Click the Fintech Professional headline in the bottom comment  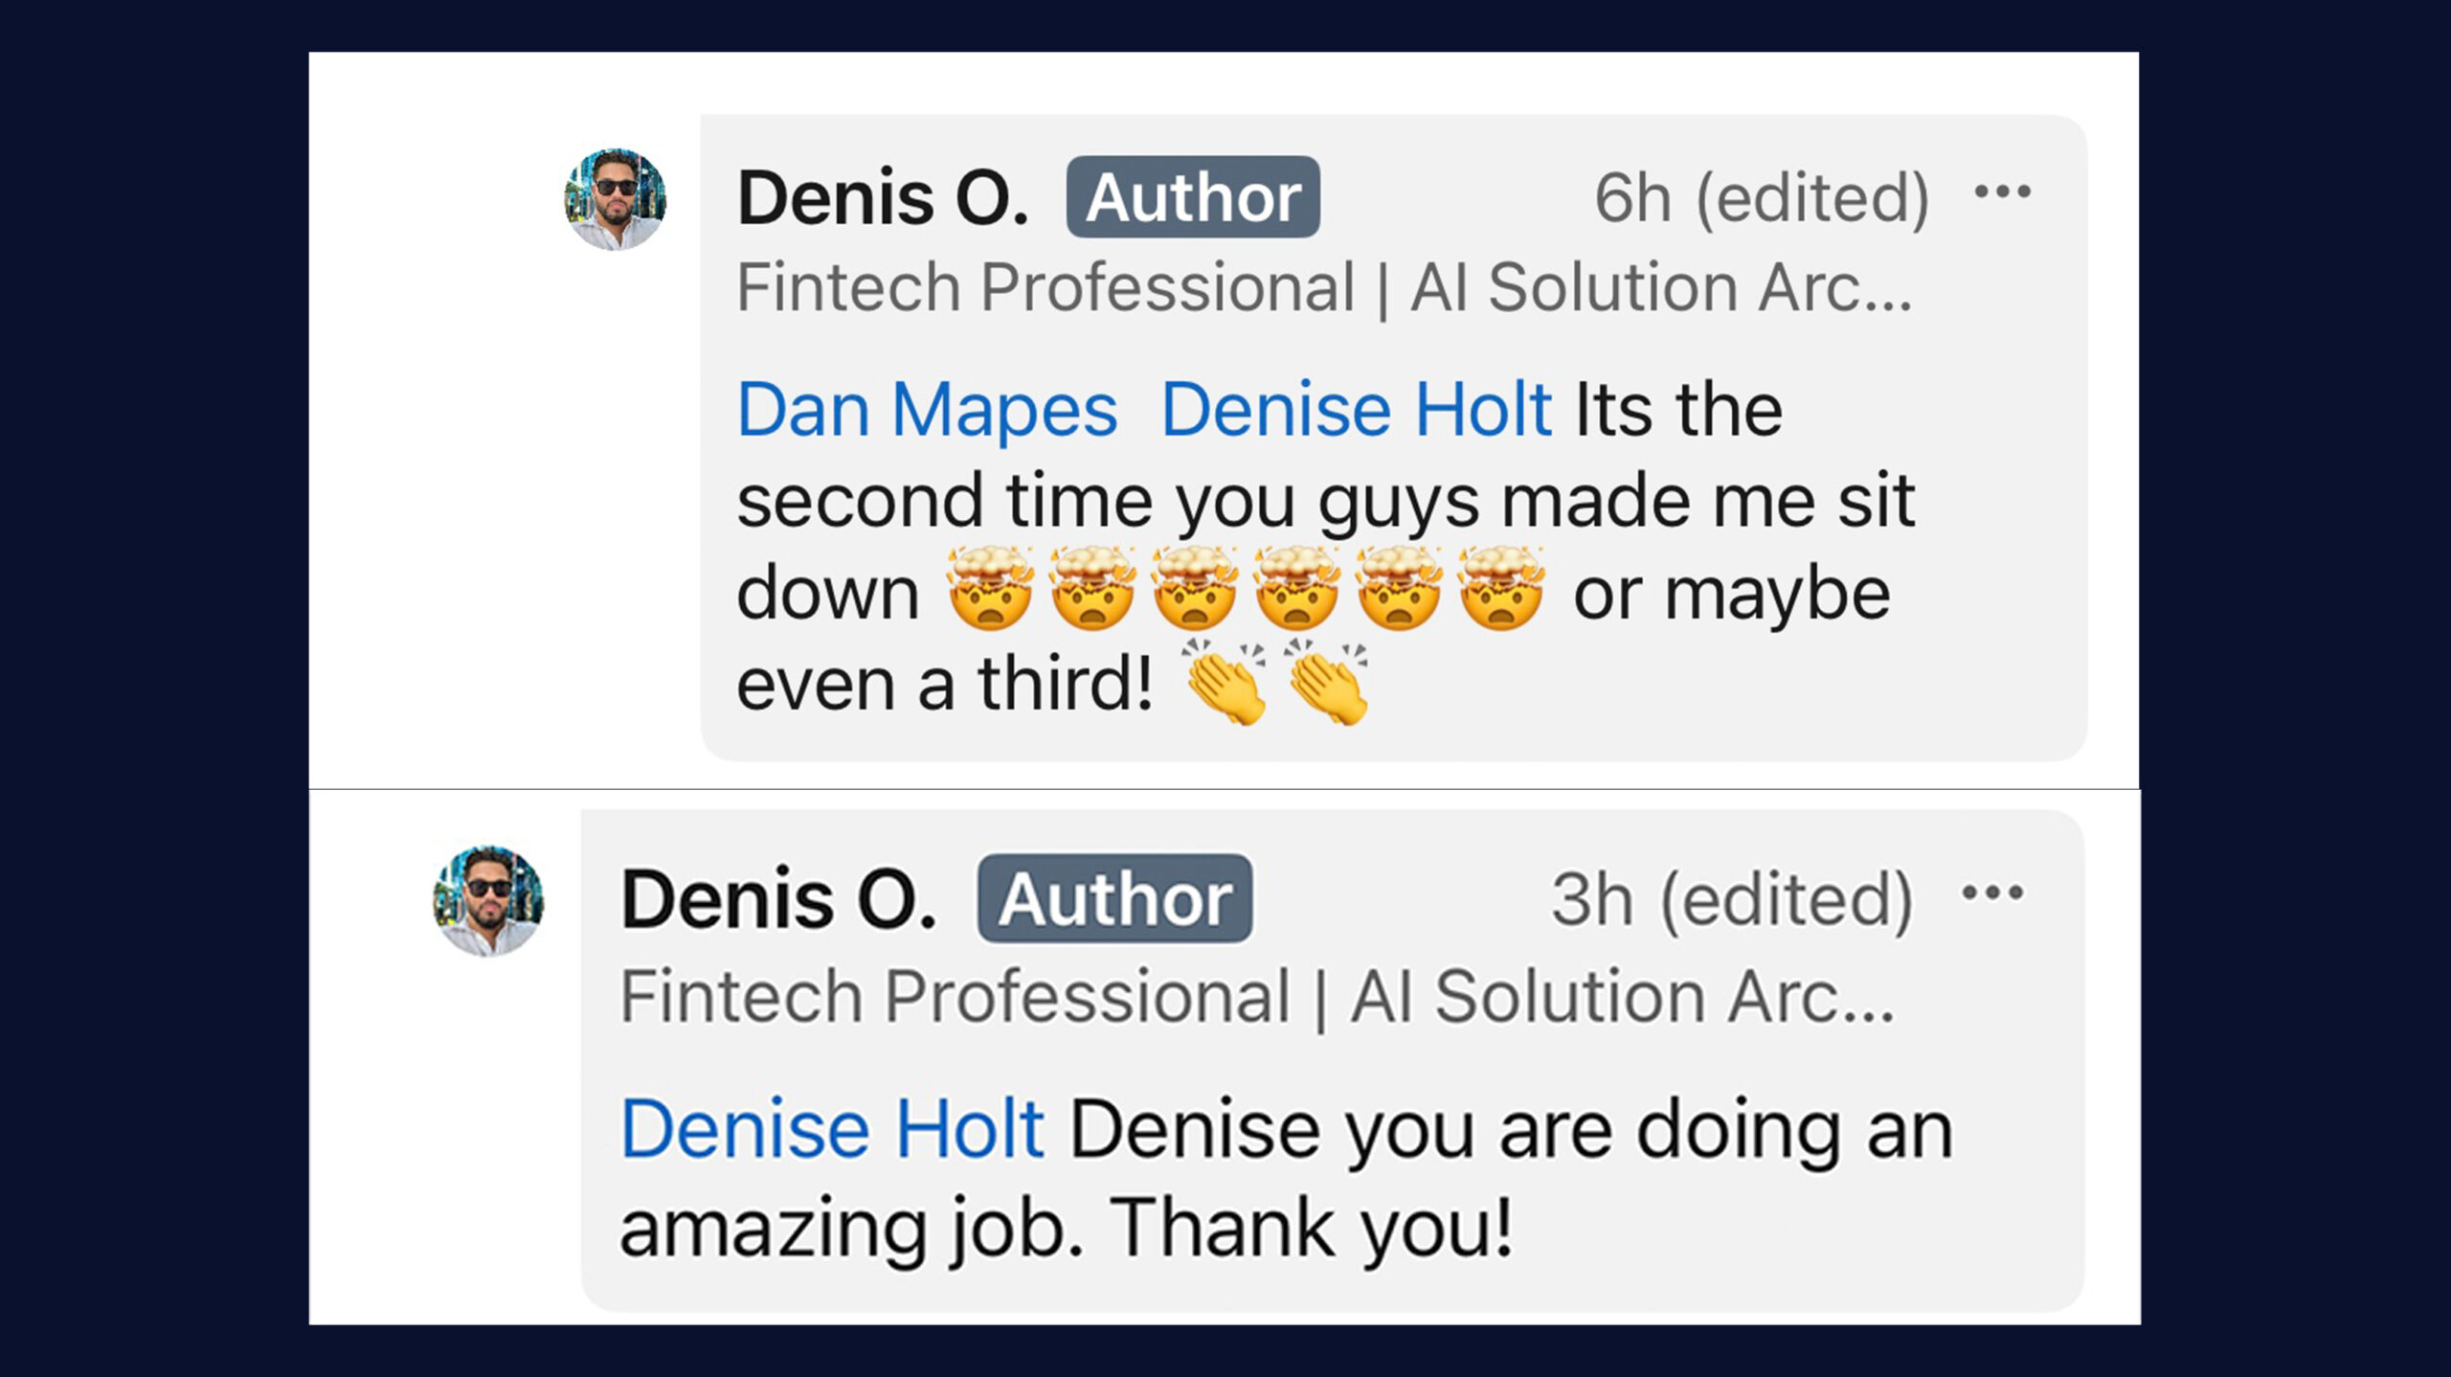pos(1256,997)
